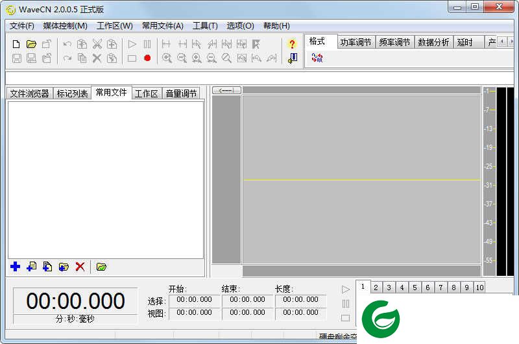
Task: Select workspace tab 5
Action: 415,288
